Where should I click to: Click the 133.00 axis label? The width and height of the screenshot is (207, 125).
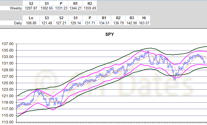pos(8,57)
